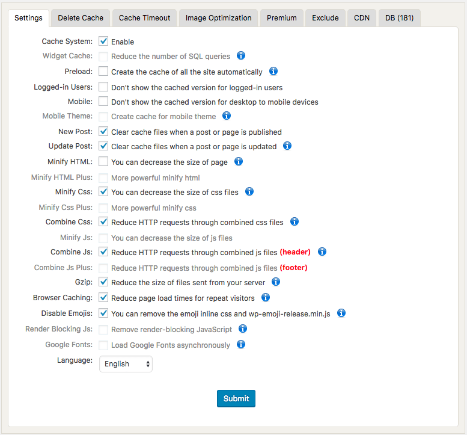Open the DB (181) tab
The image size is (467, 435).
point(399,18)
